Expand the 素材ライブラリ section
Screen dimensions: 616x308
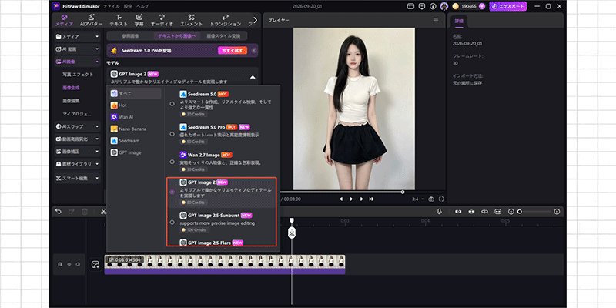pyautogui.click(x=78, y=164)
